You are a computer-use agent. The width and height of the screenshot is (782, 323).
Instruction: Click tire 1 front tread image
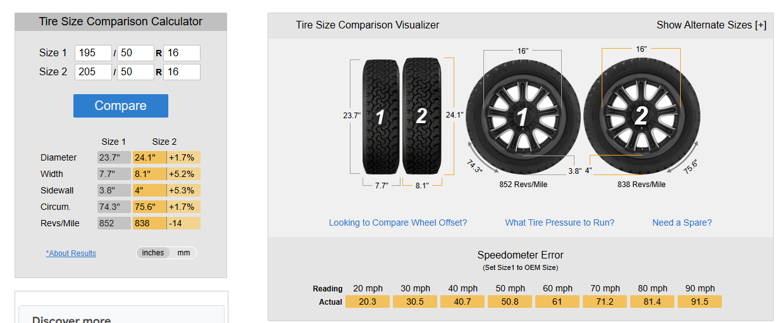(x=381, y=116)
